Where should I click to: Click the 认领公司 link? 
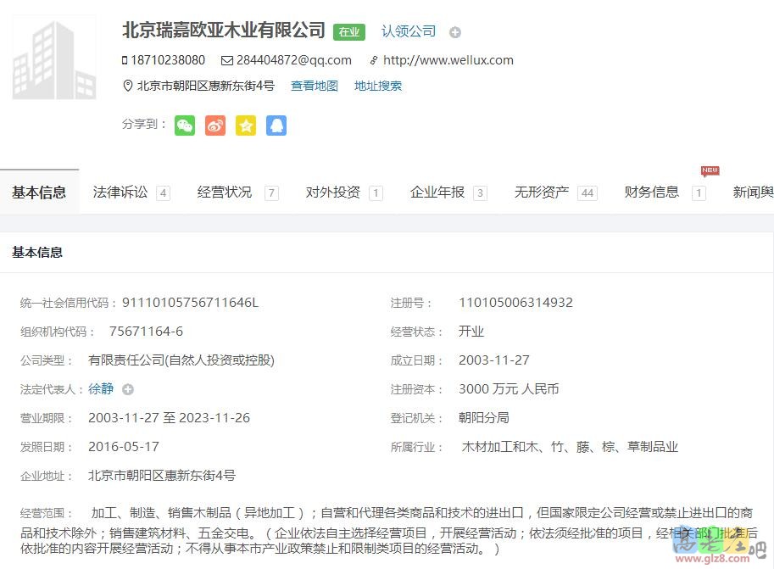point(408,31)
